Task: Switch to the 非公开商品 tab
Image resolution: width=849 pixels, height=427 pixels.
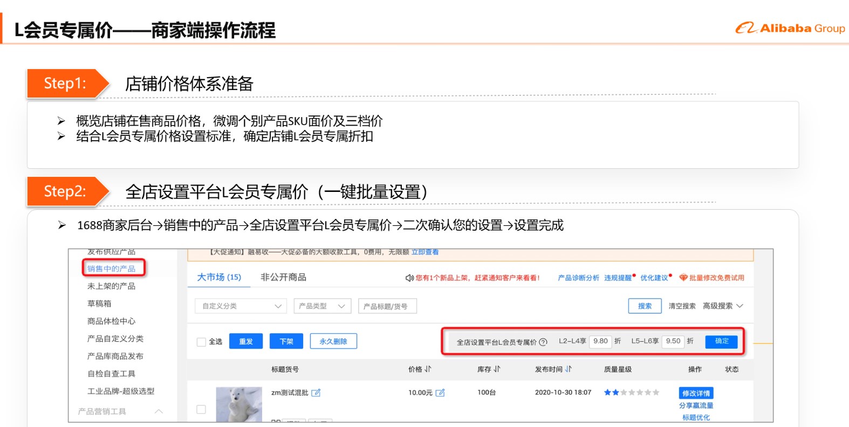Action: tap(283, 277)
